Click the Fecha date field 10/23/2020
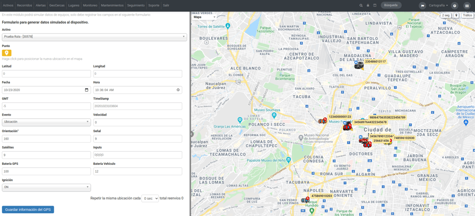This screenshot has width=475, height=216. 47,90
